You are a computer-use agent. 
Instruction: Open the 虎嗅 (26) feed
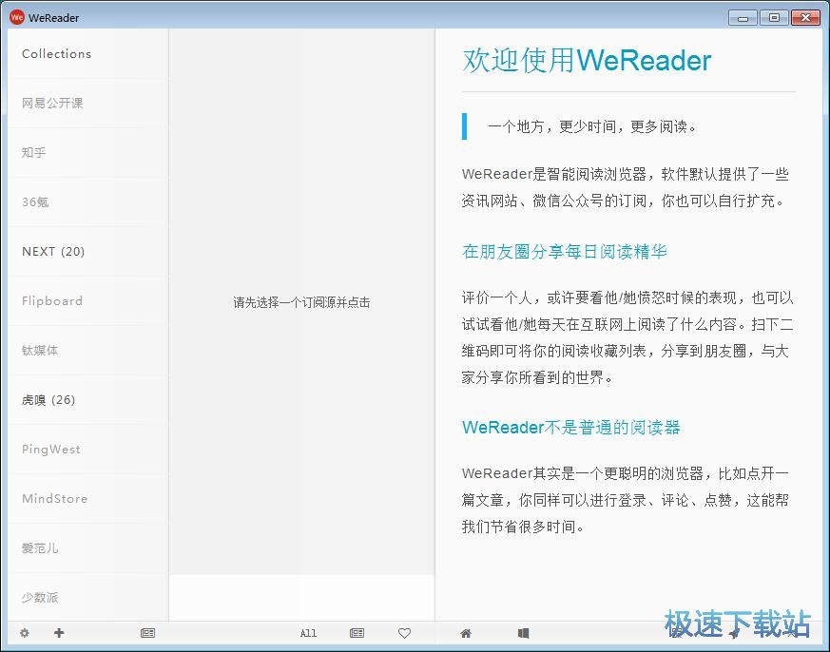87,399
